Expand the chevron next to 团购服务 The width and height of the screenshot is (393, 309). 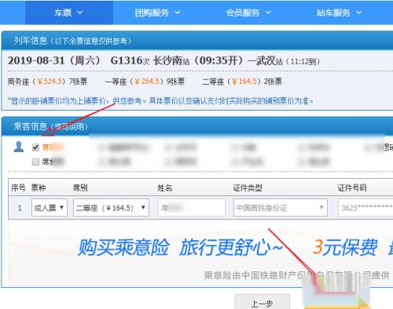[x=178, y=13]
